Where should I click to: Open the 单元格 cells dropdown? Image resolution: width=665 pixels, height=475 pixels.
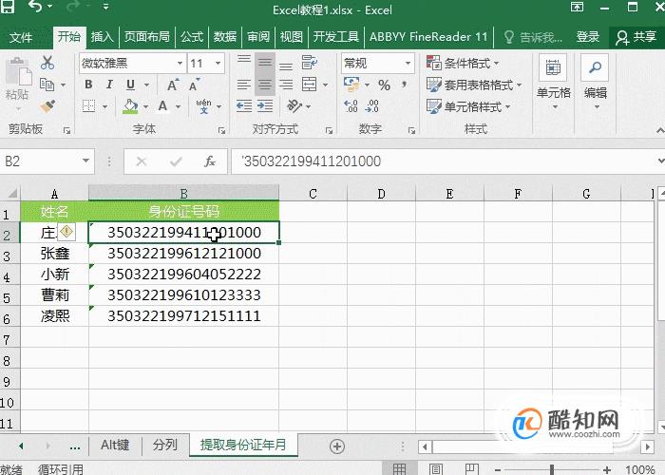(x=554, y=83)
